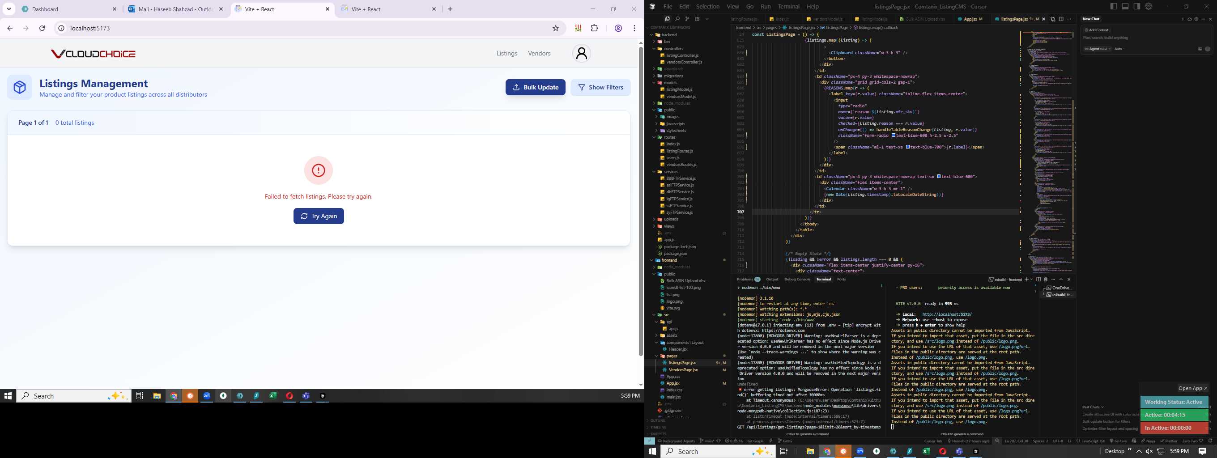Kill terminal with trash icon

coord(1046,280)
